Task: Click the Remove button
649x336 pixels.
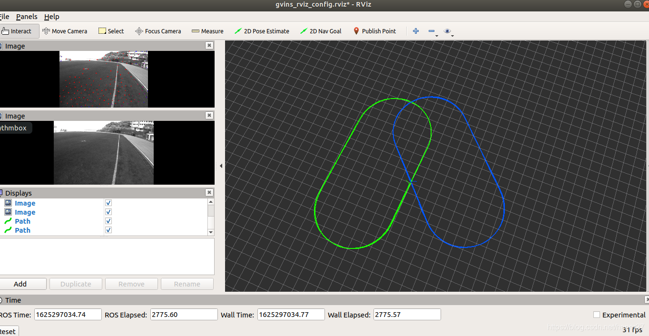Action: 131,284
